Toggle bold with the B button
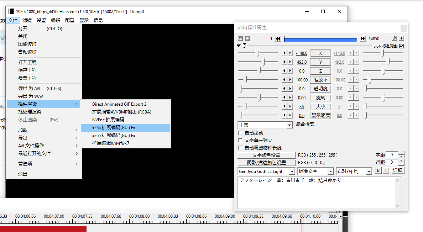The image size is (423, 232). click(379, 170)
